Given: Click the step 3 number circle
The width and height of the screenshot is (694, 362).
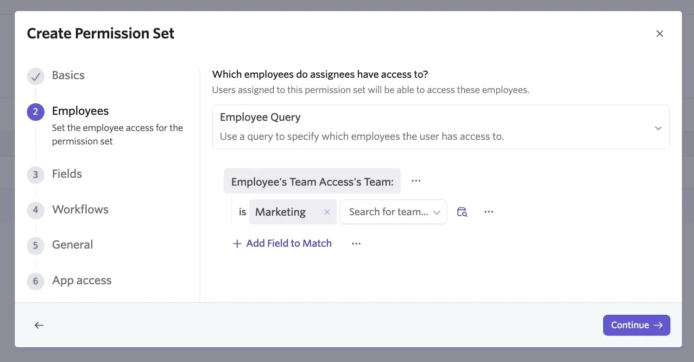Looking at the screenshot, I should pos(36,175).
